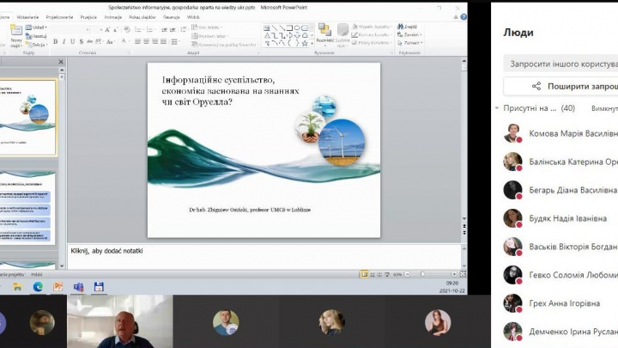The width and height of the screenshot is (618, 348).
Task: Switch to Slide Sorter view in status bar
Action: click(x=372, y=274)
